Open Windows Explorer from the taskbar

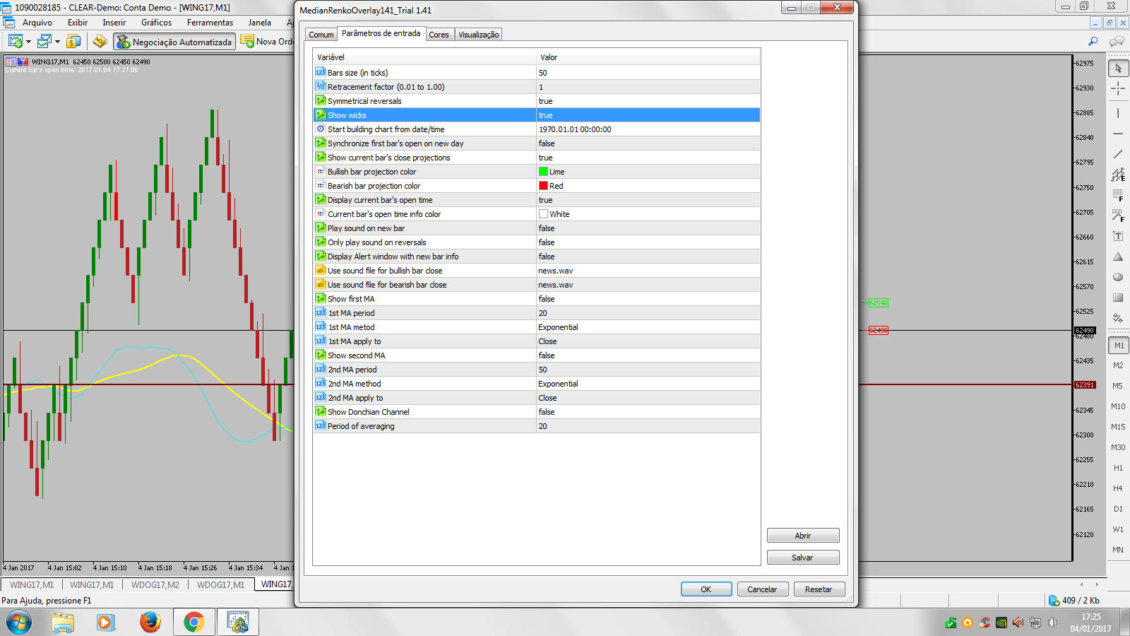(62, 623)
